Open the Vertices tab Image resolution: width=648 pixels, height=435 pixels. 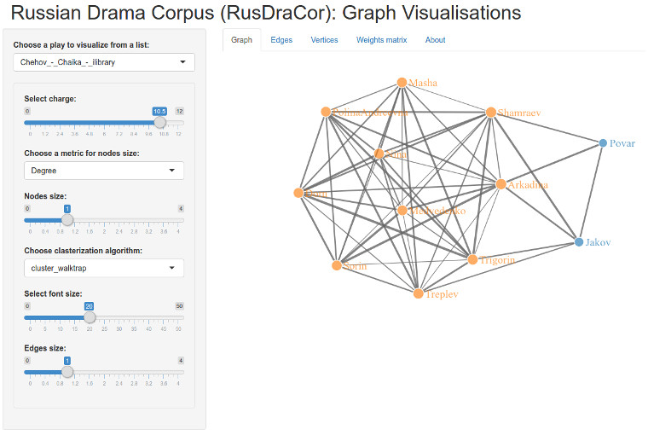324,40
